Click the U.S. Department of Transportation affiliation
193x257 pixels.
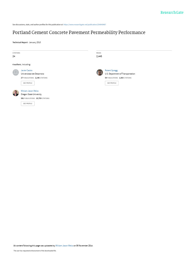point(120,74)
